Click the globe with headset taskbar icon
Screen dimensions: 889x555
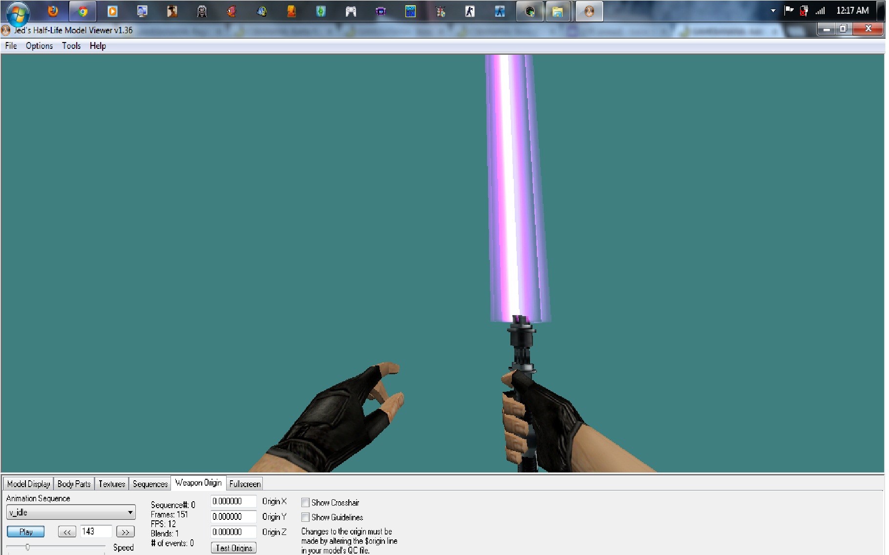pos(261,11)
